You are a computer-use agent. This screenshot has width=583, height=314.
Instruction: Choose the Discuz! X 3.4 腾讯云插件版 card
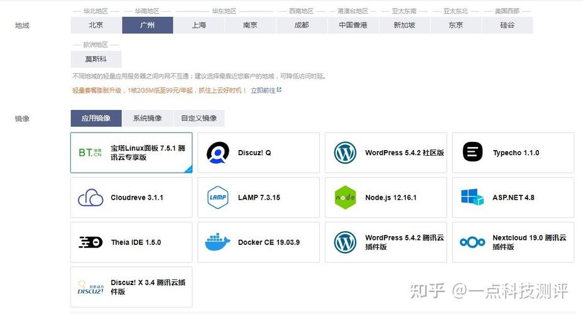click(x=131, y=287)
